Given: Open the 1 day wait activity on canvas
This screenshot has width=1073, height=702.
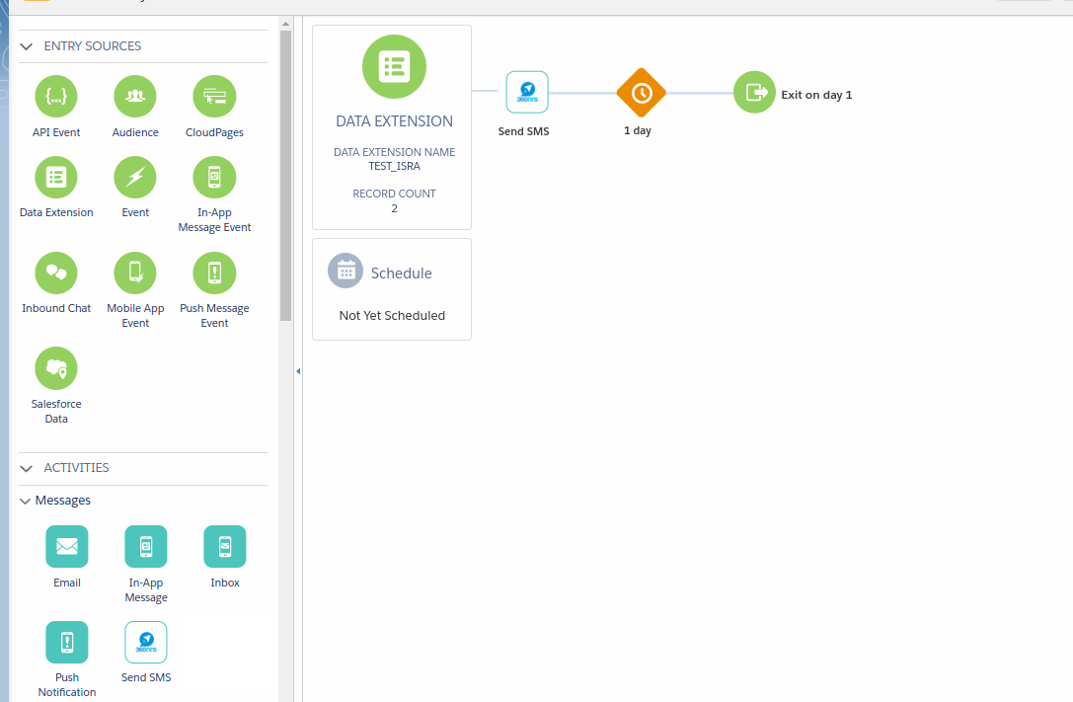Looking at the screenshot, I should (642, 93).
